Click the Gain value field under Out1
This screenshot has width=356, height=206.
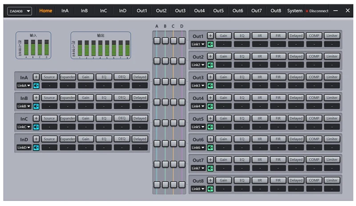pyautogui.click(x=224, y=44)
